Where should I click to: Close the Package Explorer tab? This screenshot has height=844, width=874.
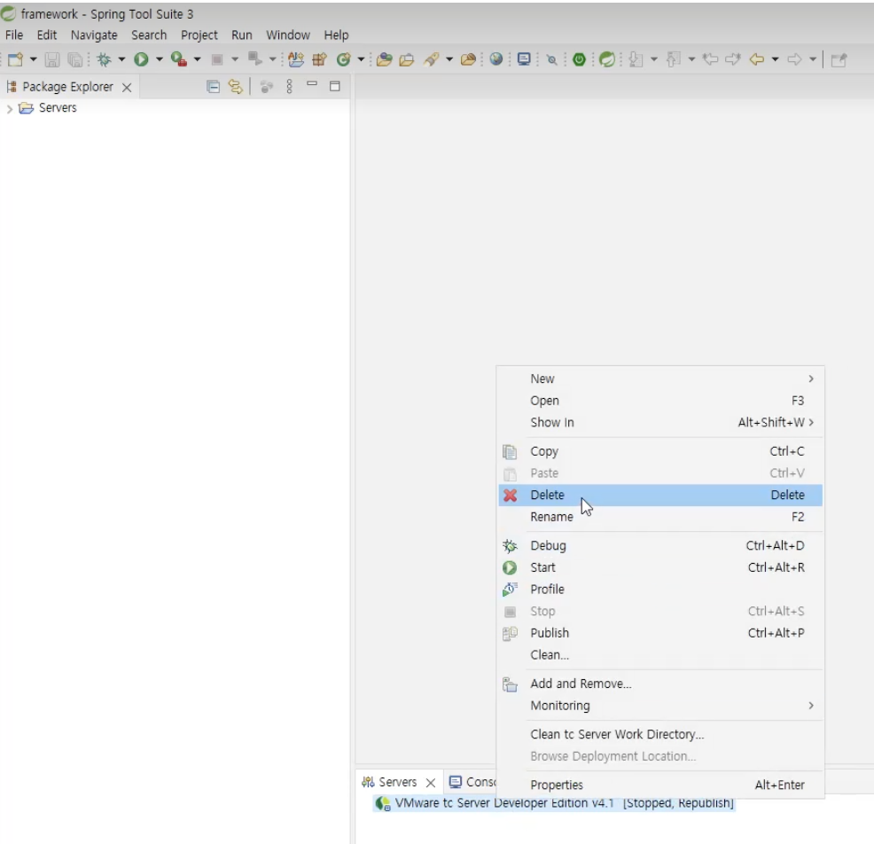click(x=127, y=88)
